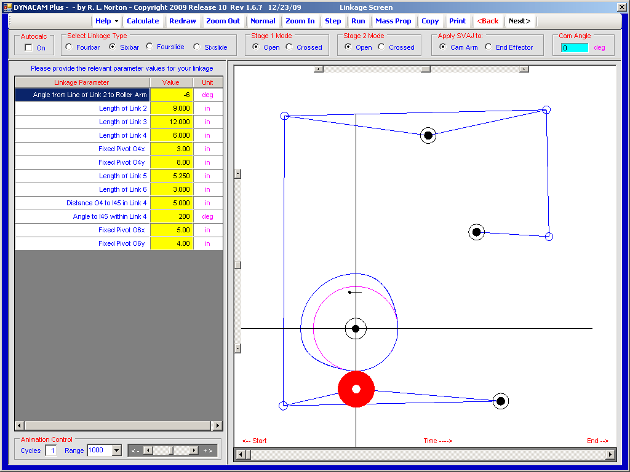Image resolution: width=630 pixels, height=472 pixels.
Task: Click right arrow of scrollbar above plot
Action: [524, 69]
